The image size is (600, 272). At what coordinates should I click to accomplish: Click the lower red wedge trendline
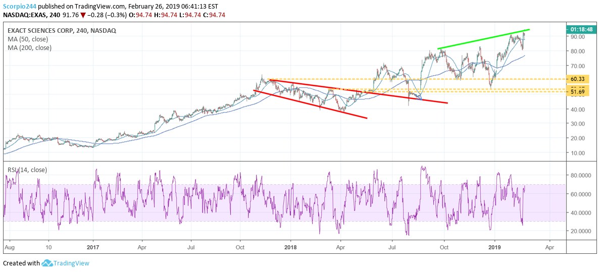coord(310,104)
